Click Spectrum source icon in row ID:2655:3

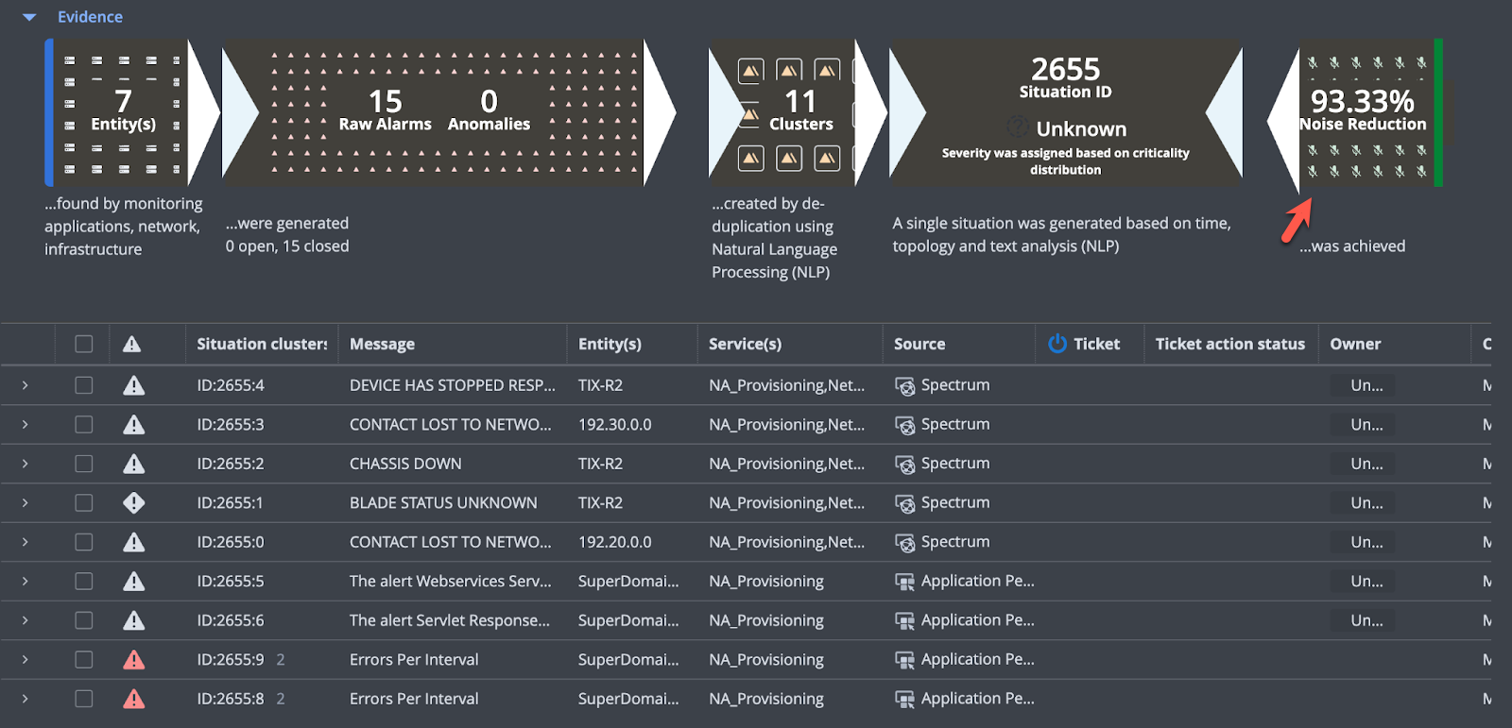tap(904, 426)
